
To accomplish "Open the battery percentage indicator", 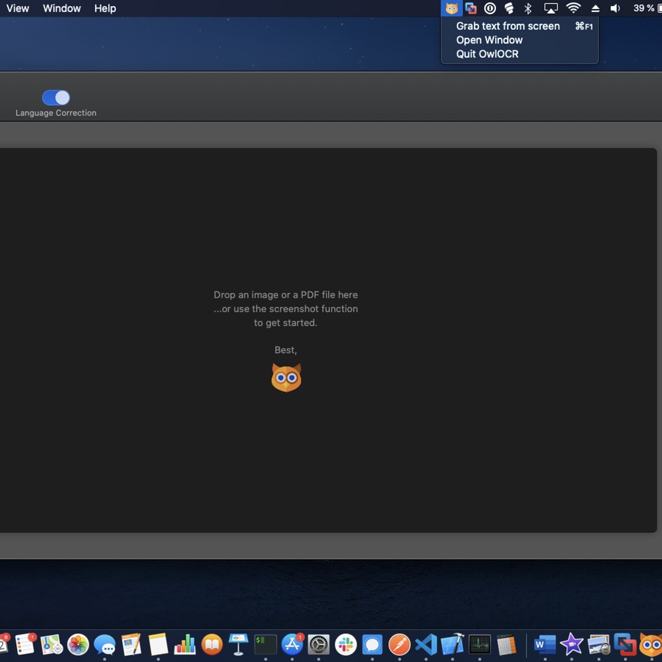I will tap(644, 8).
